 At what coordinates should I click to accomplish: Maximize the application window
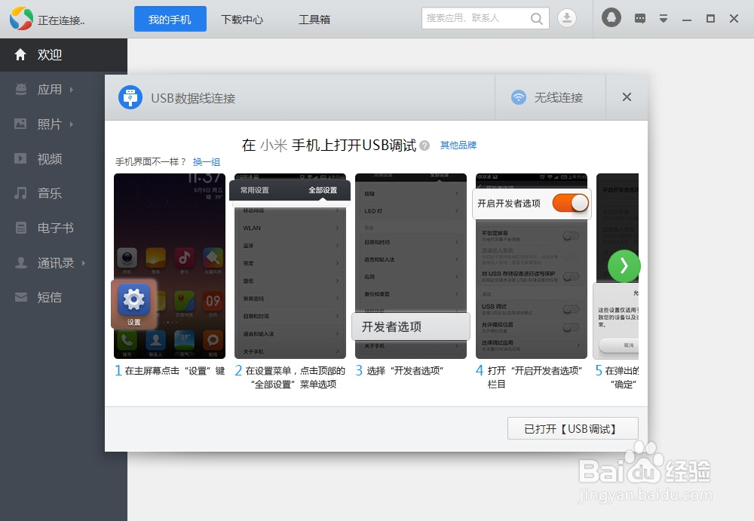(710, 19)
